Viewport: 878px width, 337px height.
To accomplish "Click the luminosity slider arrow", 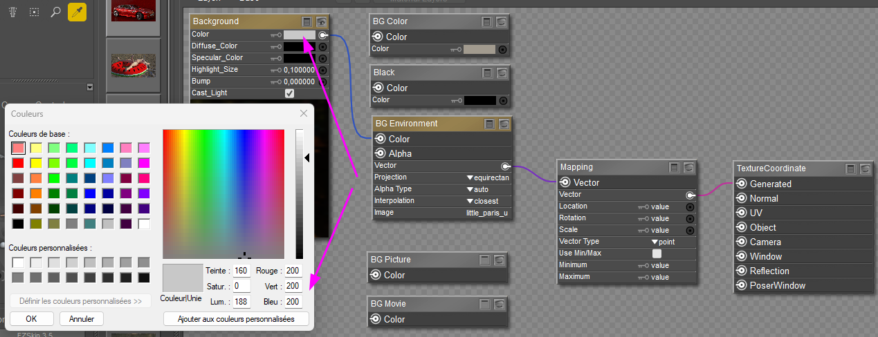I will pyautogui.click(x=307, y=158).
